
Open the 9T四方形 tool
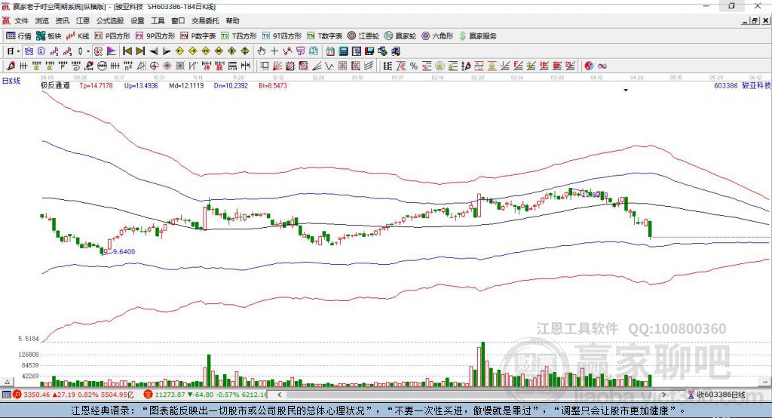click(x=282, y=36)
